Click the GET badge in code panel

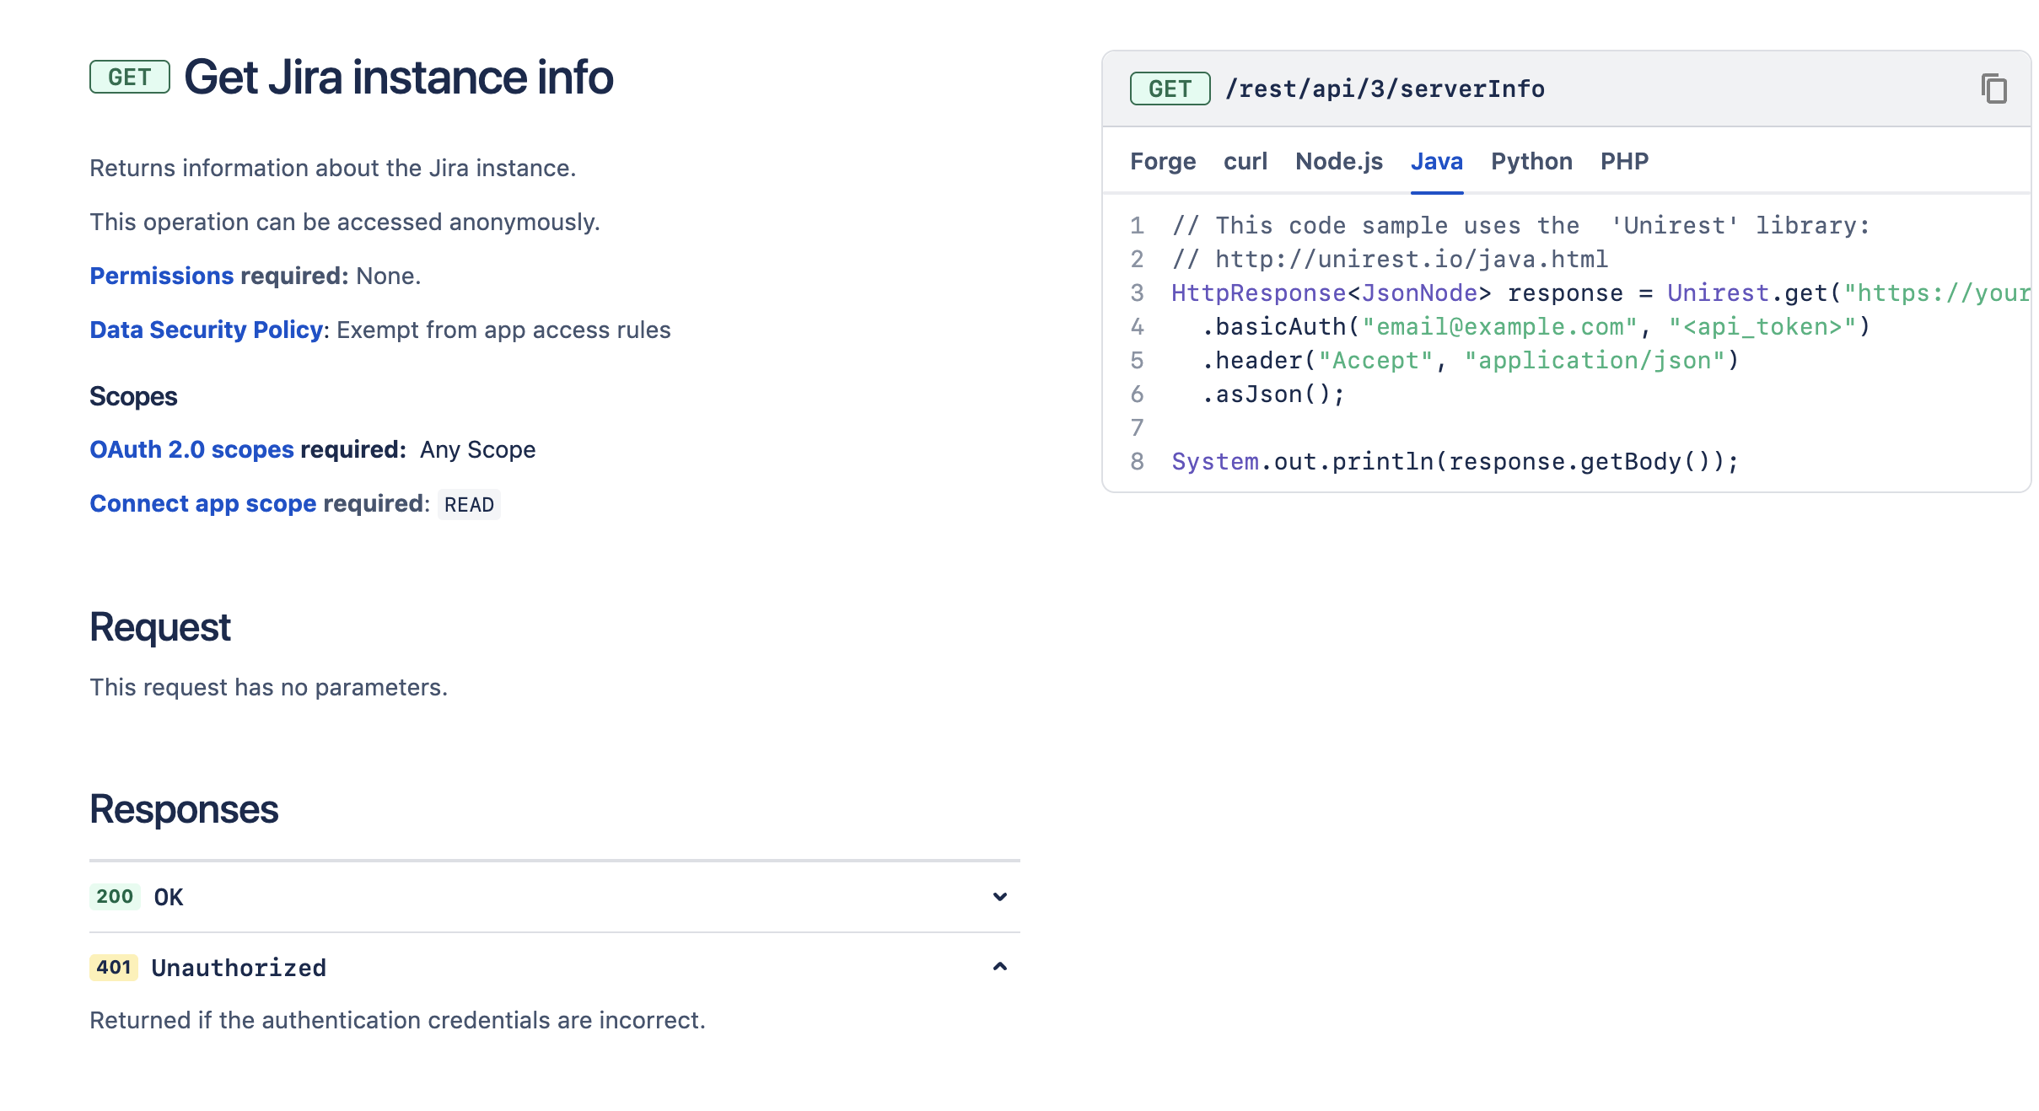1170,89
